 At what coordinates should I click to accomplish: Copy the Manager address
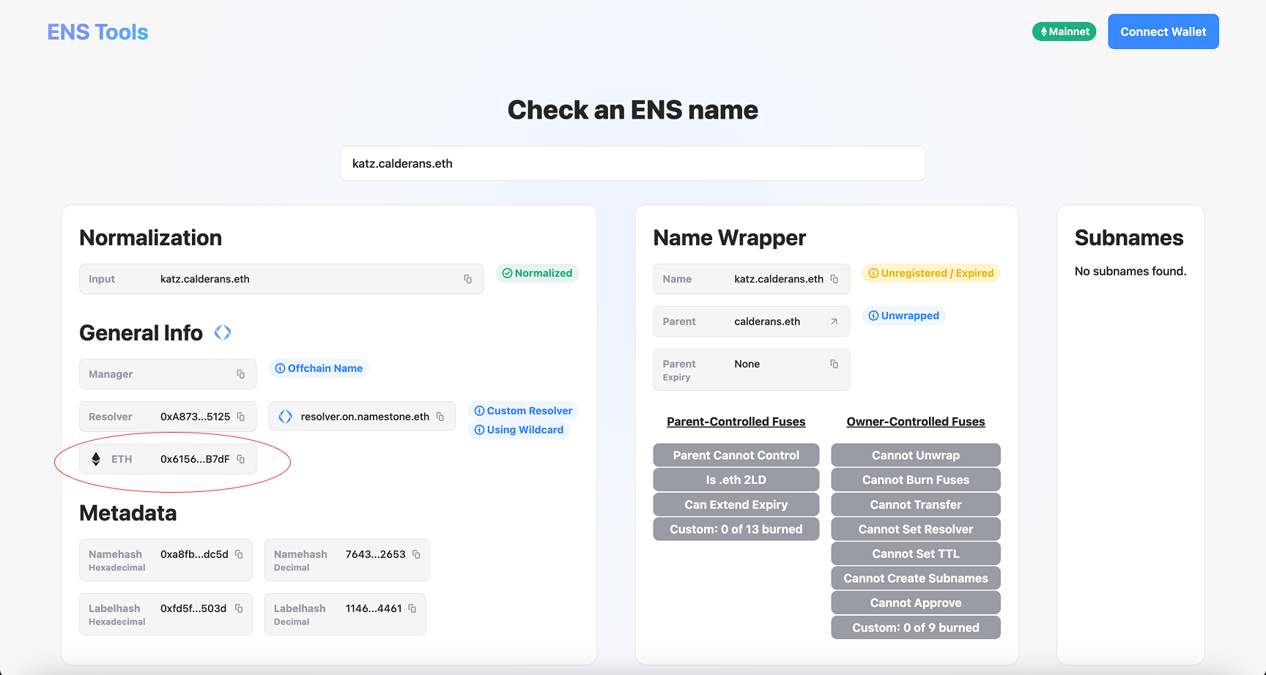point(240,374)
